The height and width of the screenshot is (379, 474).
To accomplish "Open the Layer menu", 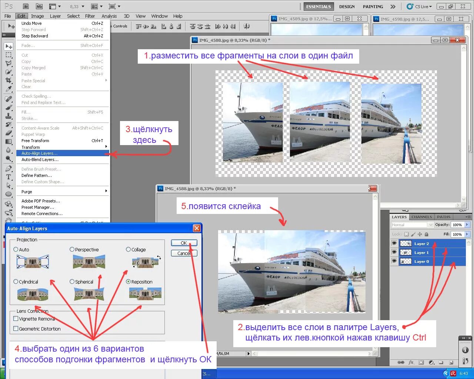I will [x=55, y=16].
